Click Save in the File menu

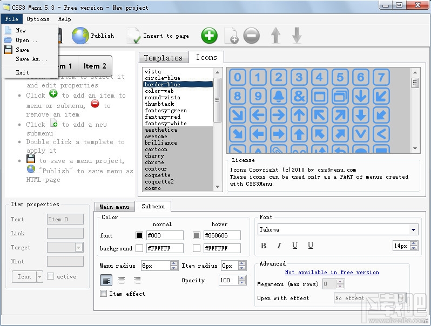(x=22, y=50)
